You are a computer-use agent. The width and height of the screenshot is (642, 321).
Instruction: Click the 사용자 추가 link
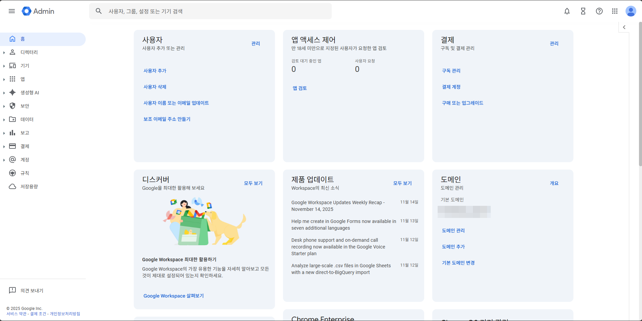coord(155,71)
